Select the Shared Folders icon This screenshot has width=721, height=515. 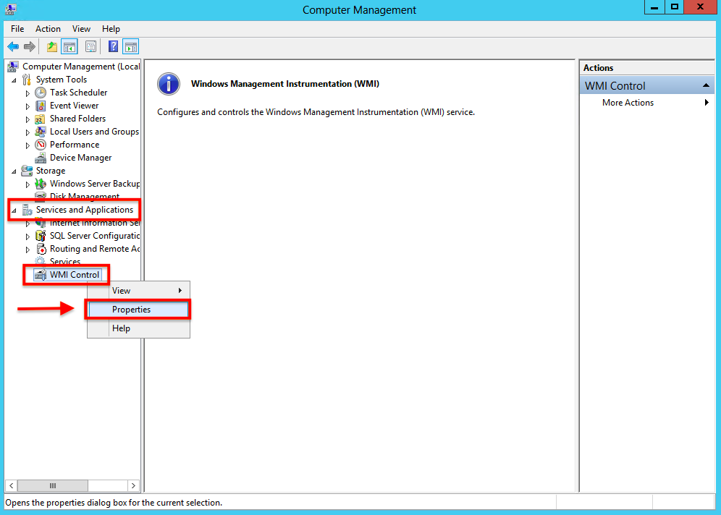pos(41,119)
